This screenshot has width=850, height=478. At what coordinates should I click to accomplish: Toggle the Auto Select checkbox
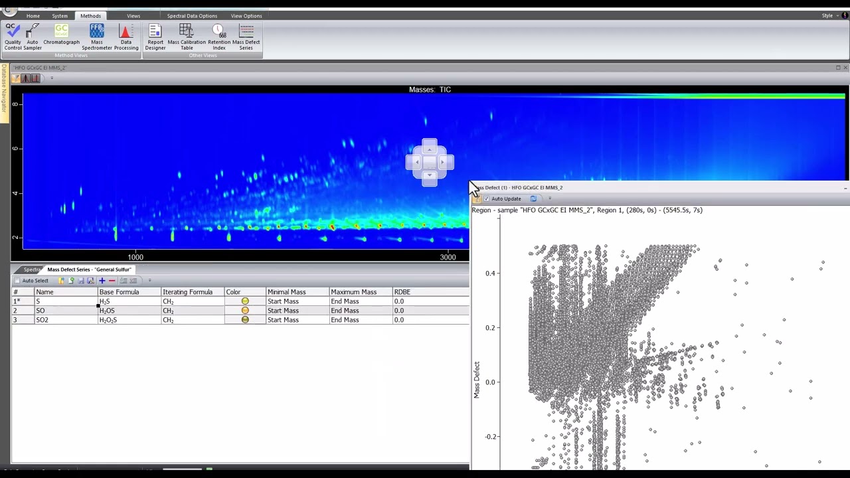(x=17, y=281)
